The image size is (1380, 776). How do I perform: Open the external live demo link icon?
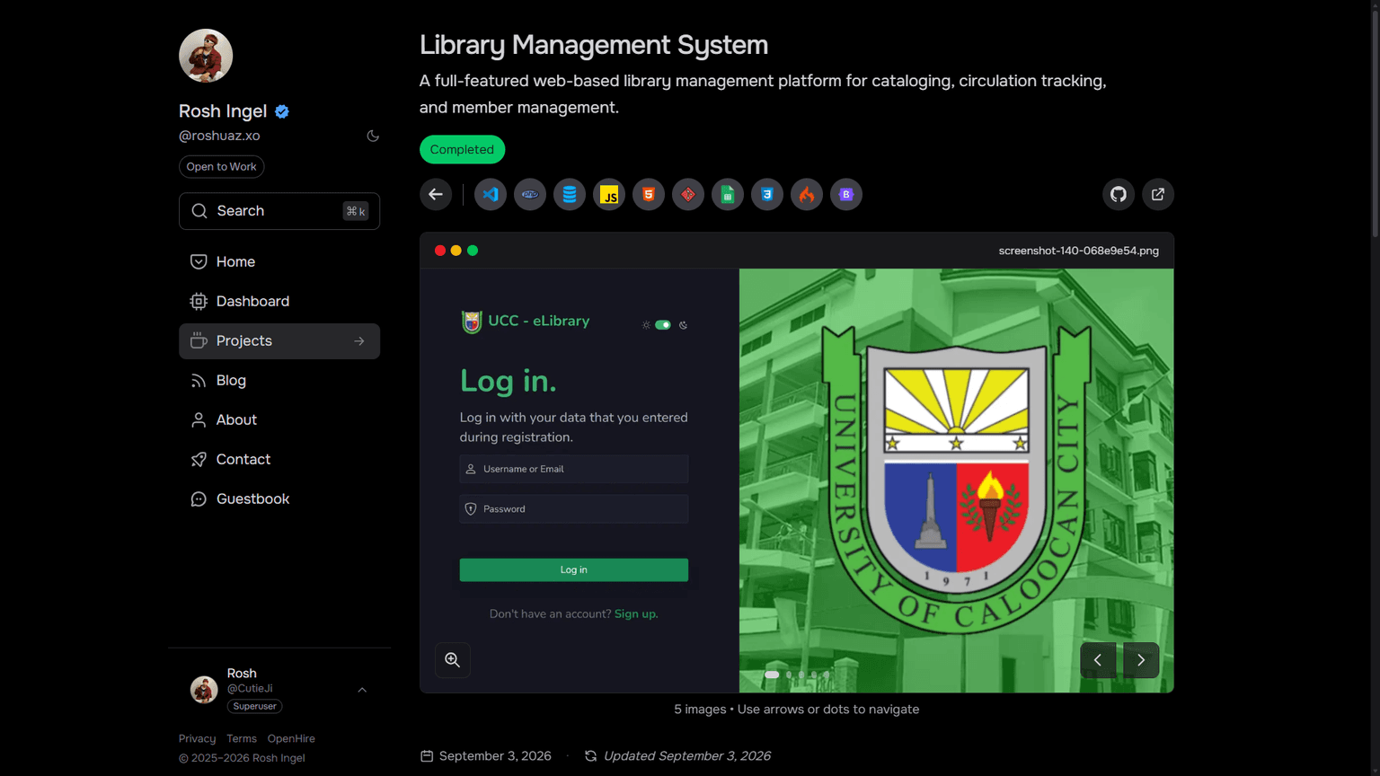[x=1158, y=194]
